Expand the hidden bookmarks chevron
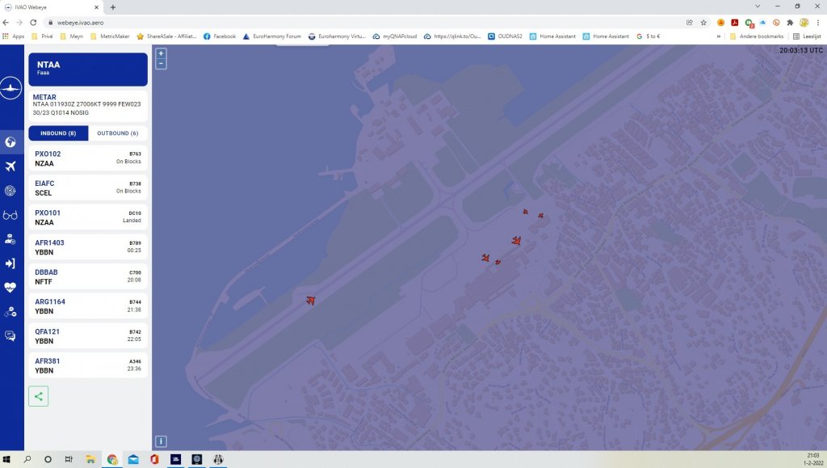The image size is (827, 468). click(719, 36)
